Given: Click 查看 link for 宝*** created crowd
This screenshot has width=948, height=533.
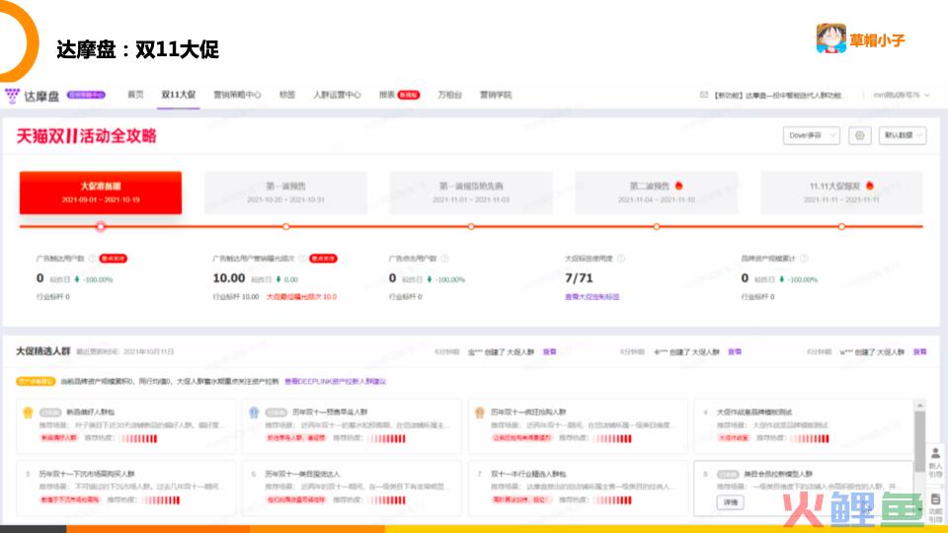Looking at the screenshot, I should pyautogui.click(x=549, y=351).
